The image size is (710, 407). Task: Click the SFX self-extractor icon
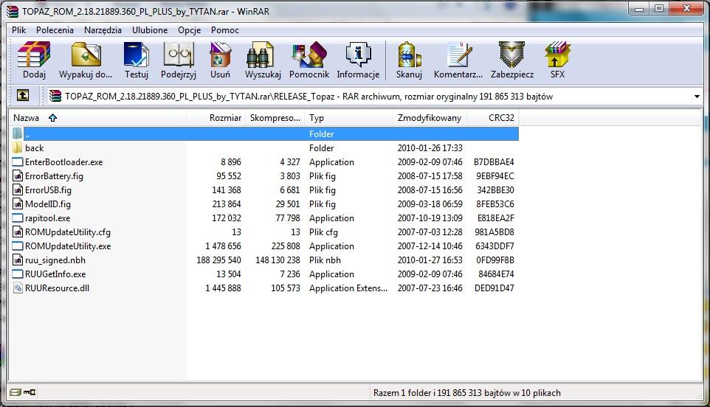coord(557,55)
